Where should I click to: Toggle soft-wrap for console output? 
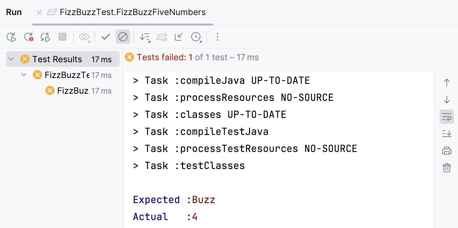447,116
